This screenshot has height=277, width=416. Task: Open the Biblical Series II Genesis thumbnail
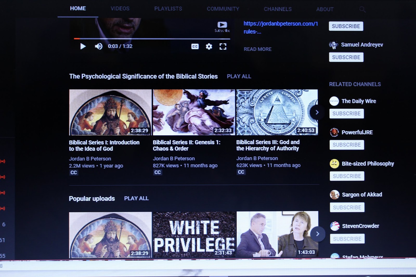coord(194,112)
